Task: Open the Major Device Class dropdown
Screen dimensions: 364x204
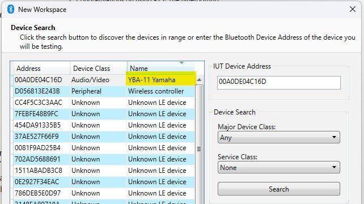Action: [x=279, y=137]
